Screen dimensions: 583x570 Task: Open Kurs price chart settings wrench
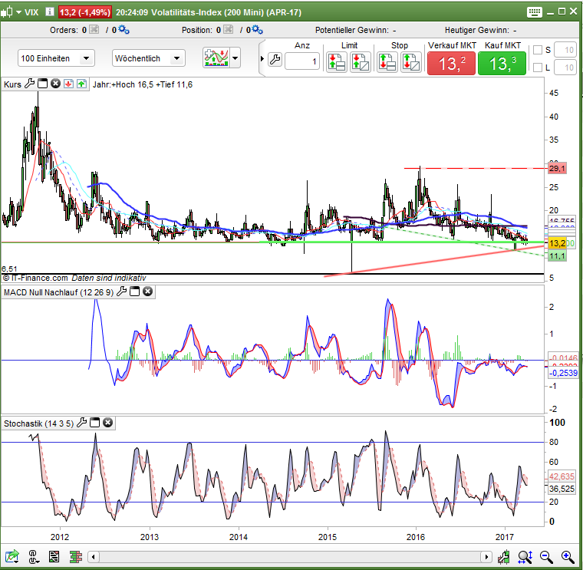(x=30, y=84)
